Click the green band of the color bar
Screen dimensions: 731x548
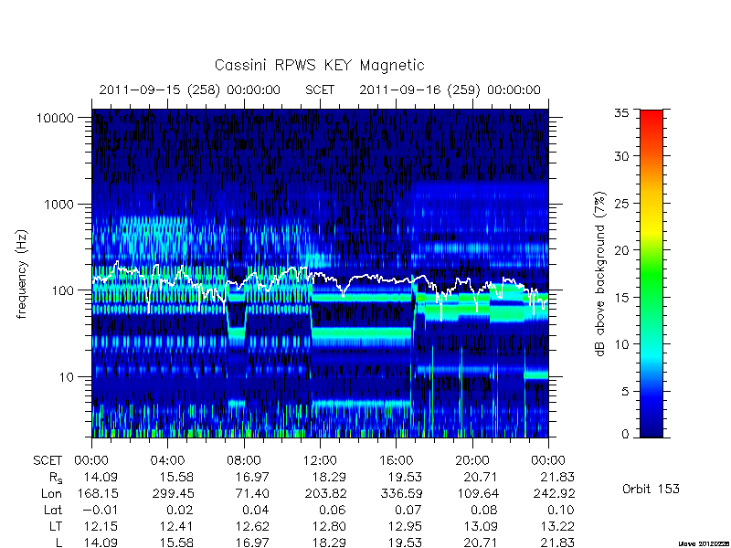click(x=652, y=275)
